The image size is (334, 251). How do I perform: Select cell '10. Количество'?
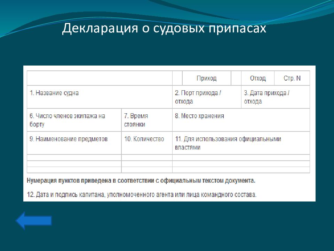coord(147,143)
